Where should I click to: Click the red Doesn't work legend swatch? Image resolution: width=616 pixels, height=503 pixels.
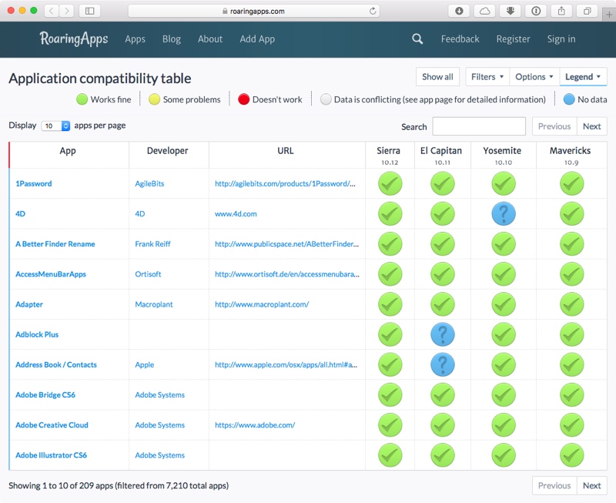point(243,99)
